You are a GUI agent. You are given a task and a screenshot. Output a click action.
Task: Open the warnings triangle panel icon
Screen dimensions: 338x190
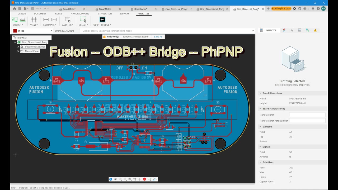315,30
